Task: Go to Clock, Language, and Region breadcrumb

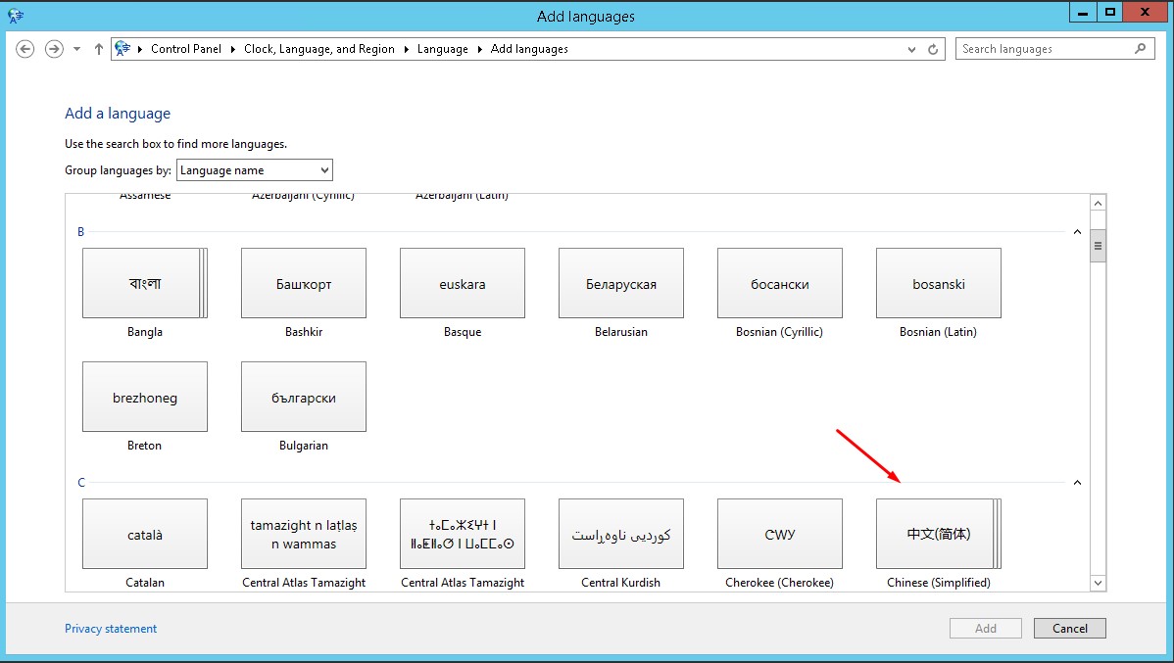Action: click(319, 49)
